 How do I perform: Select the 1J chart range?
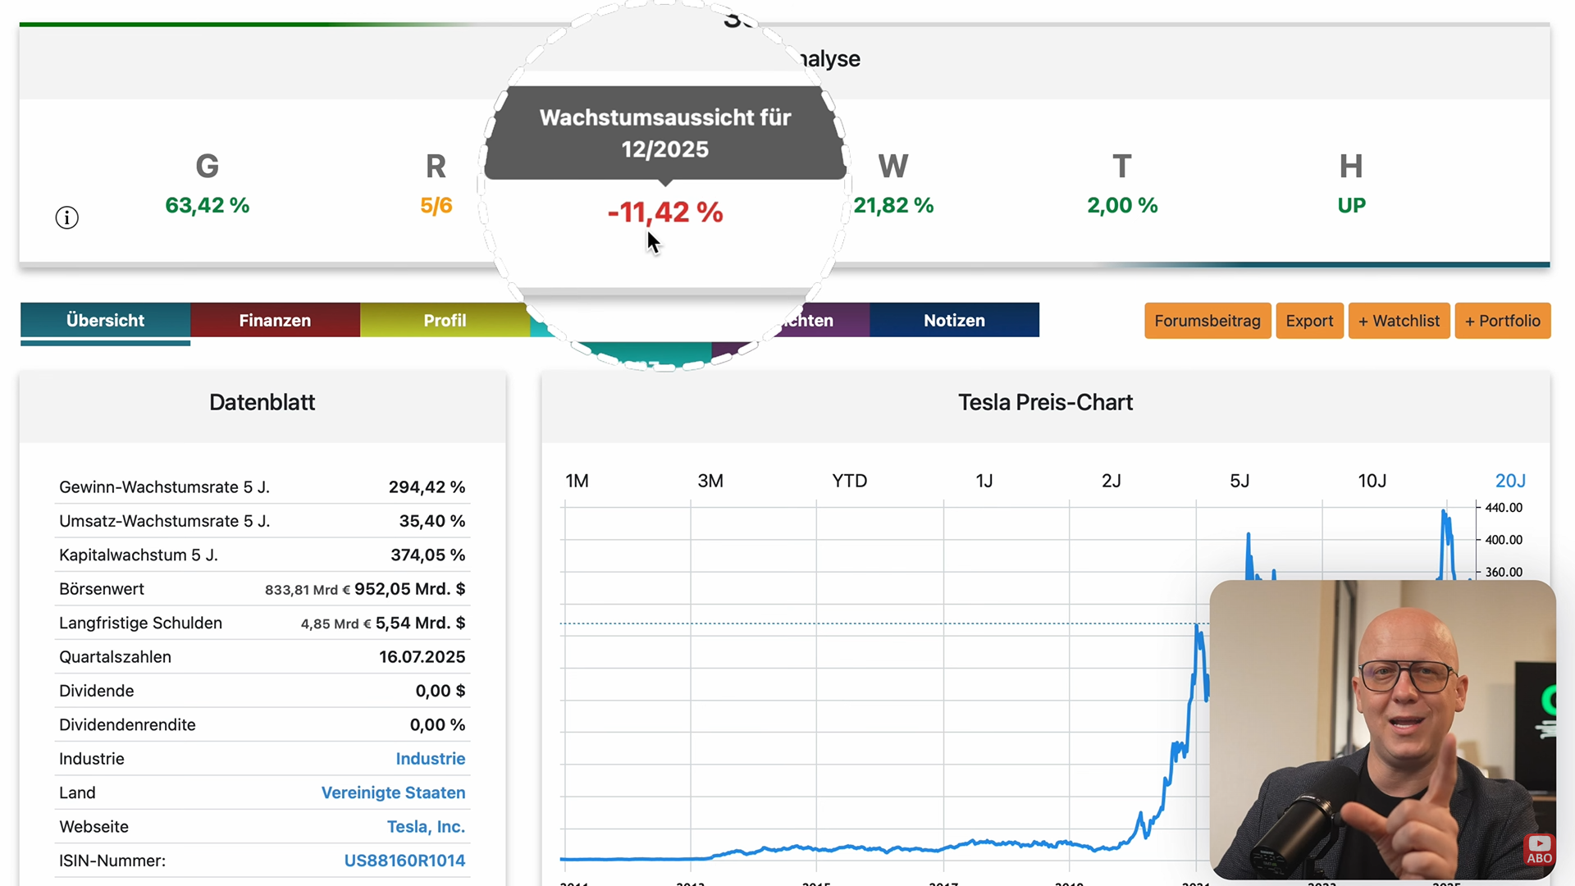[x=984, y=481]
